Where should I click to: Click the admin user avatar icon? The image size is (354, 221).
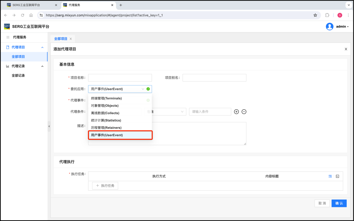point(329,27)
